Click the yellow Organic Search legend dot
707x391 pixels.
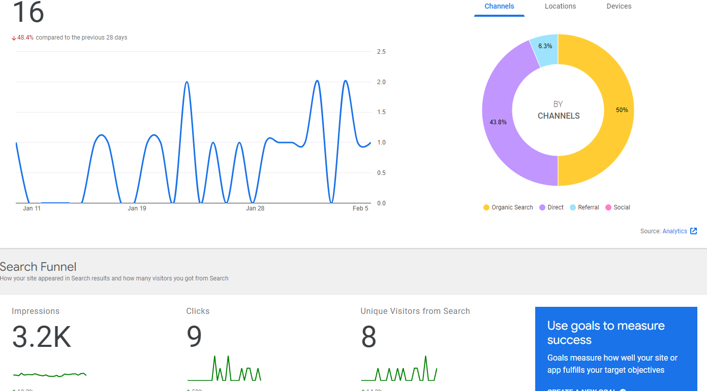(486, 207)
